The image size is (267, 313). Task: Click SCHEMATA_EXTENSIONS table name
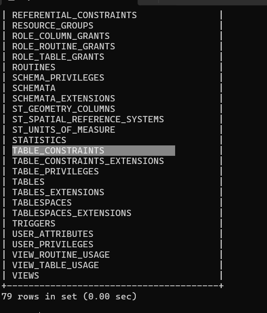pyautogui.click(x=64, y=98)
